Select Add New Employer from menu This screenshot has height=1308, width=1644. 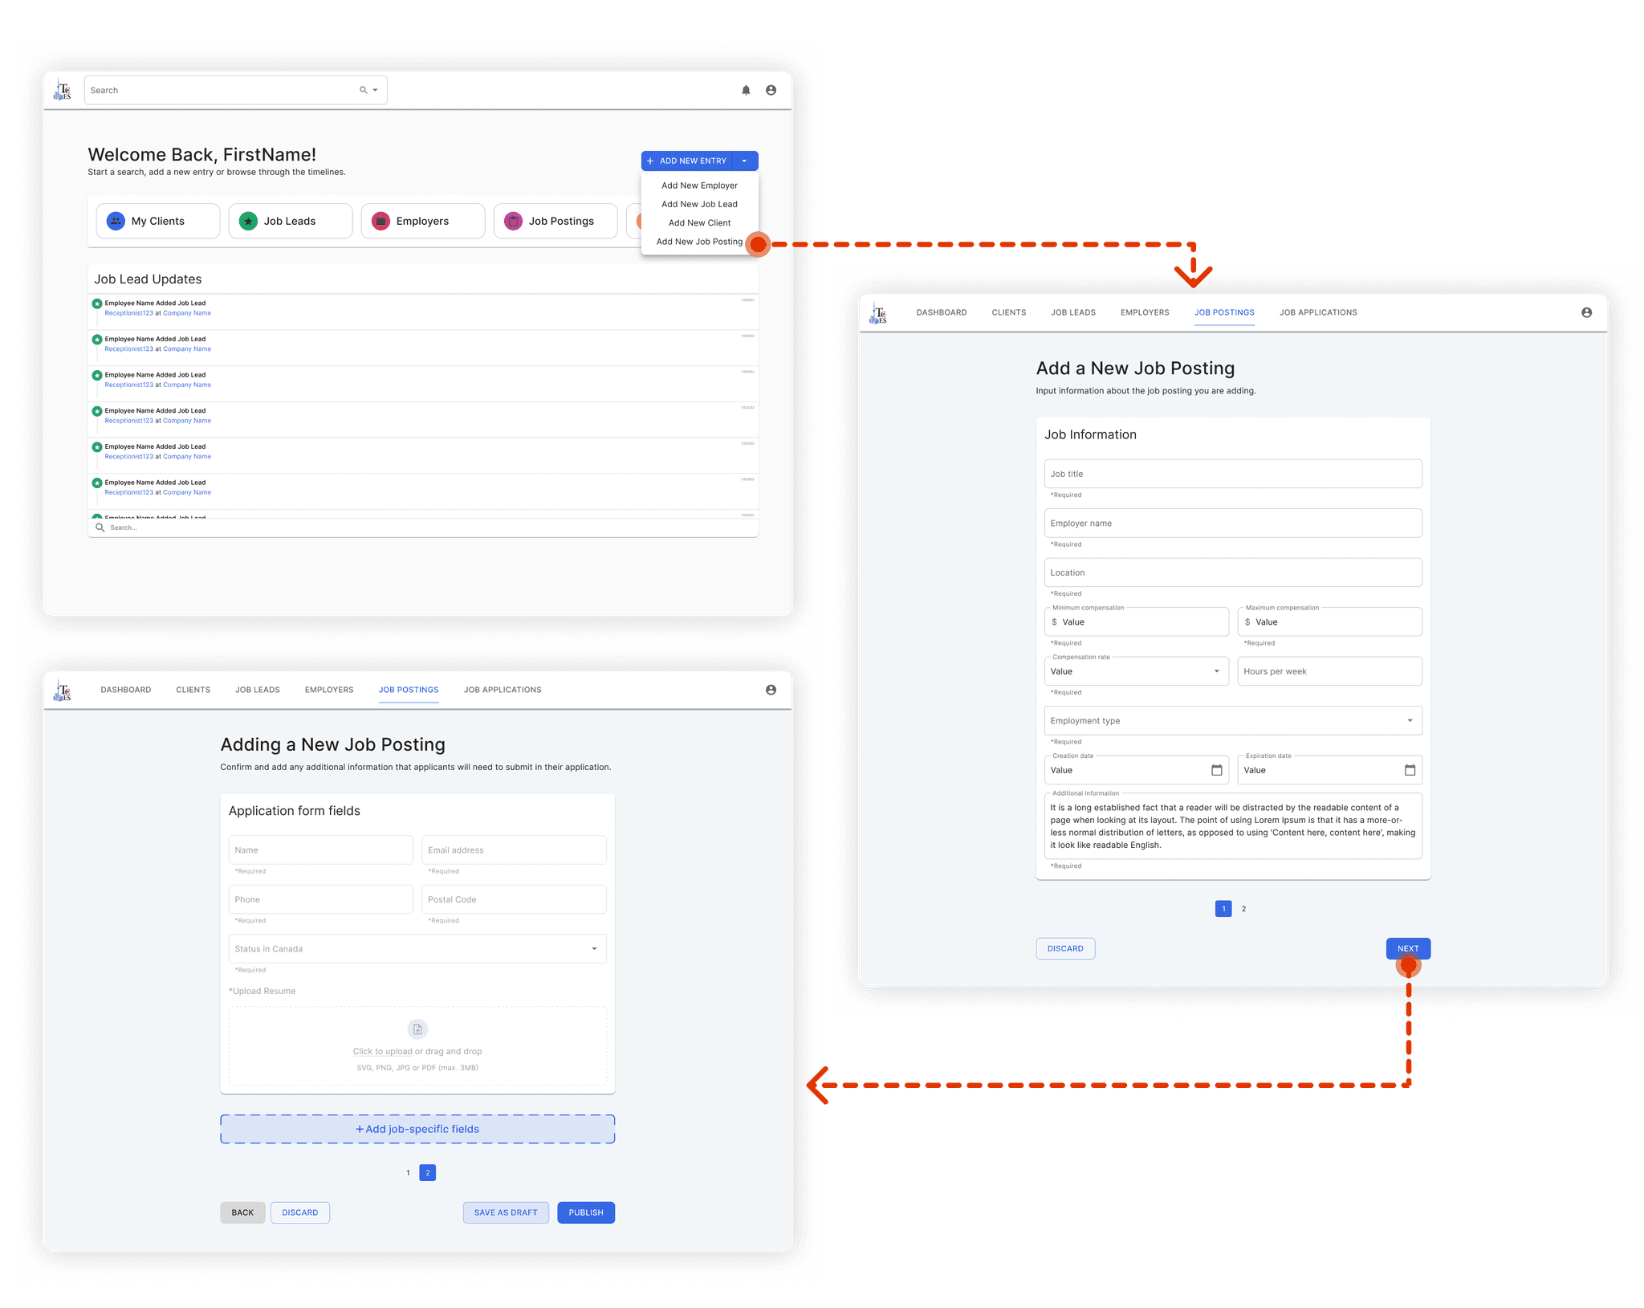point(699,185)
